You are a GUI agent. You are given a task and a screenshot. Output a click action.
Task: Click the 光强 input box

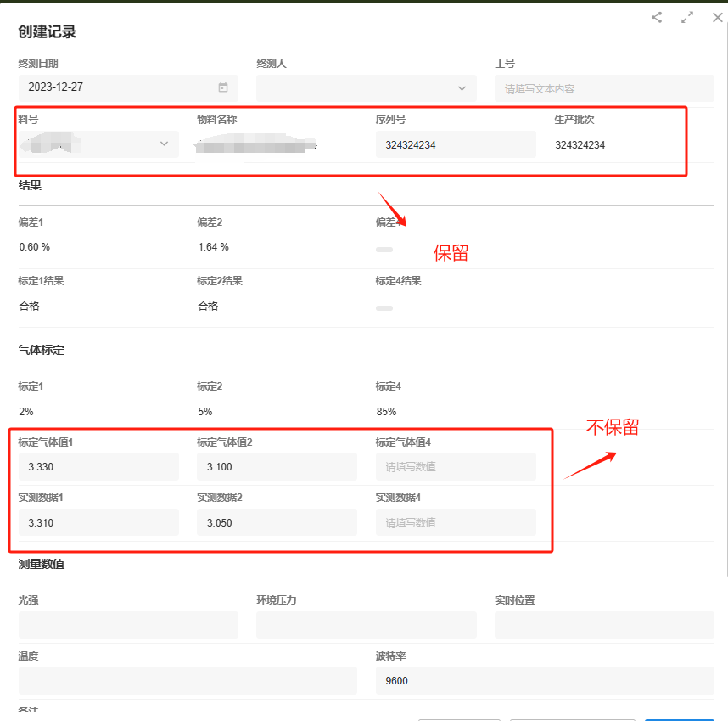128,624
